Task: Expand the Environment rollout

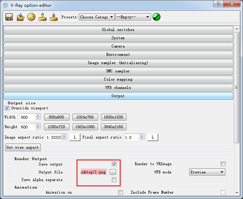Action: (118, 54)
